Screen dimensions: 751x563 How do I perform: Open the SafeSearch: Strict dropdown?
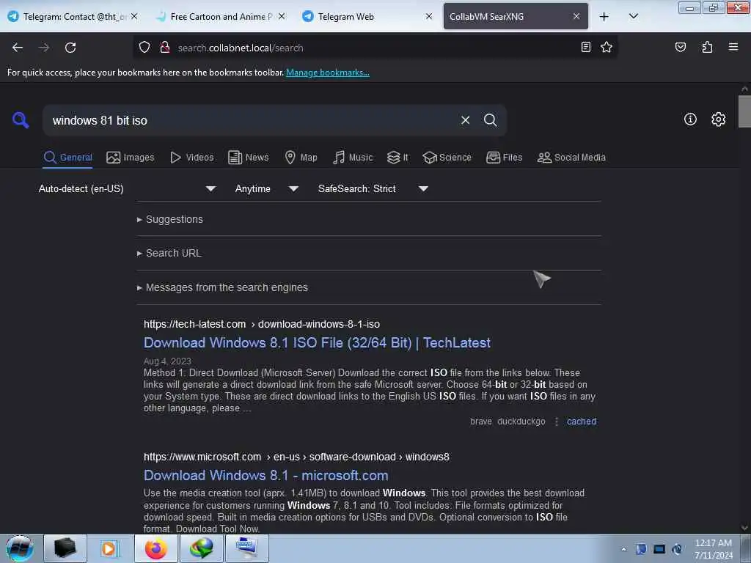point(373,188)
